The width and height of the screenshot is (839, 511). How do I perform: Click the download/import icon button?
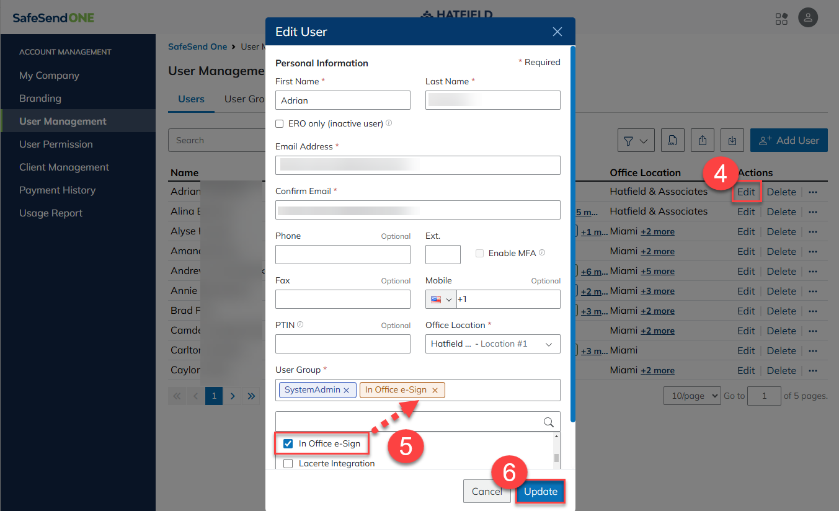click(732, 141)
